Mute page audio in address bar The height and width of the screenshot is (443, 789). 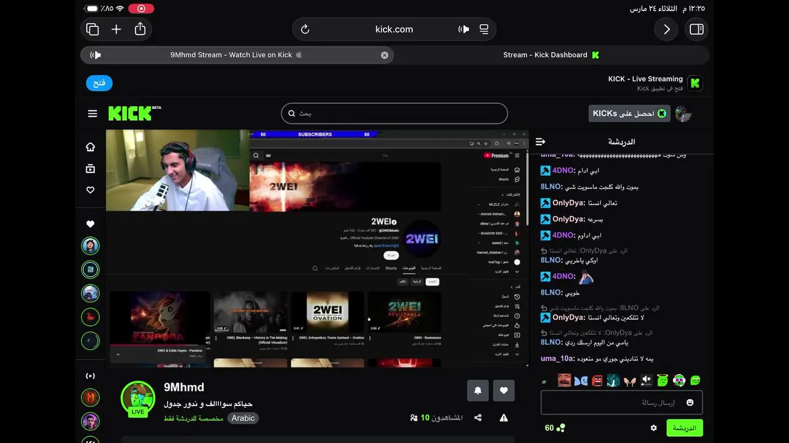[x=464, y=29]
